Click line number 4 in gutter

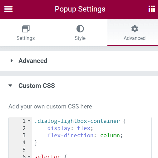pyautogui.click(x=24, y=142)
